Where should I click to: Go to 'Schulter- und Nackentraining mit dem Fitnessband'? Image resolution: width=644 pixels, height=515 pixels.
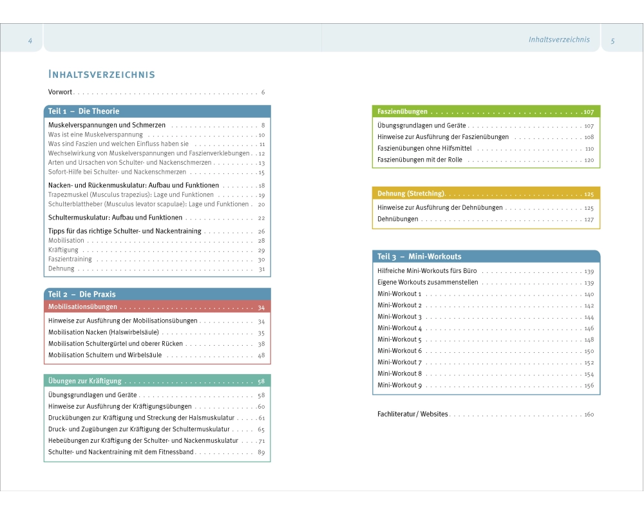(120, 452)
